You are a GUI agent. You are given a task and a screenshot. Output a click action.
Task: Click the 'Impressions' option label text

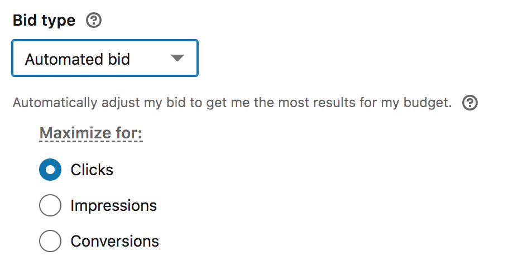pyautogui.click(x=113, y=206)
